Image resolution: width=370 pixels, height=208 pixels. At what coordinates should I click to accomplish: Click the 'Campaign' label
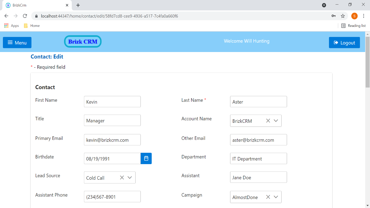(x=192, y=195)
